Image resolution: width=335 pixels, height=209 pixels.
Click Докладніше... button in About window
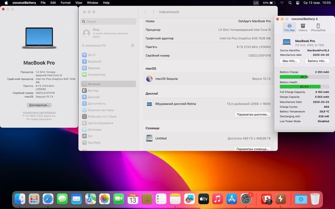(x=39, y=105)
